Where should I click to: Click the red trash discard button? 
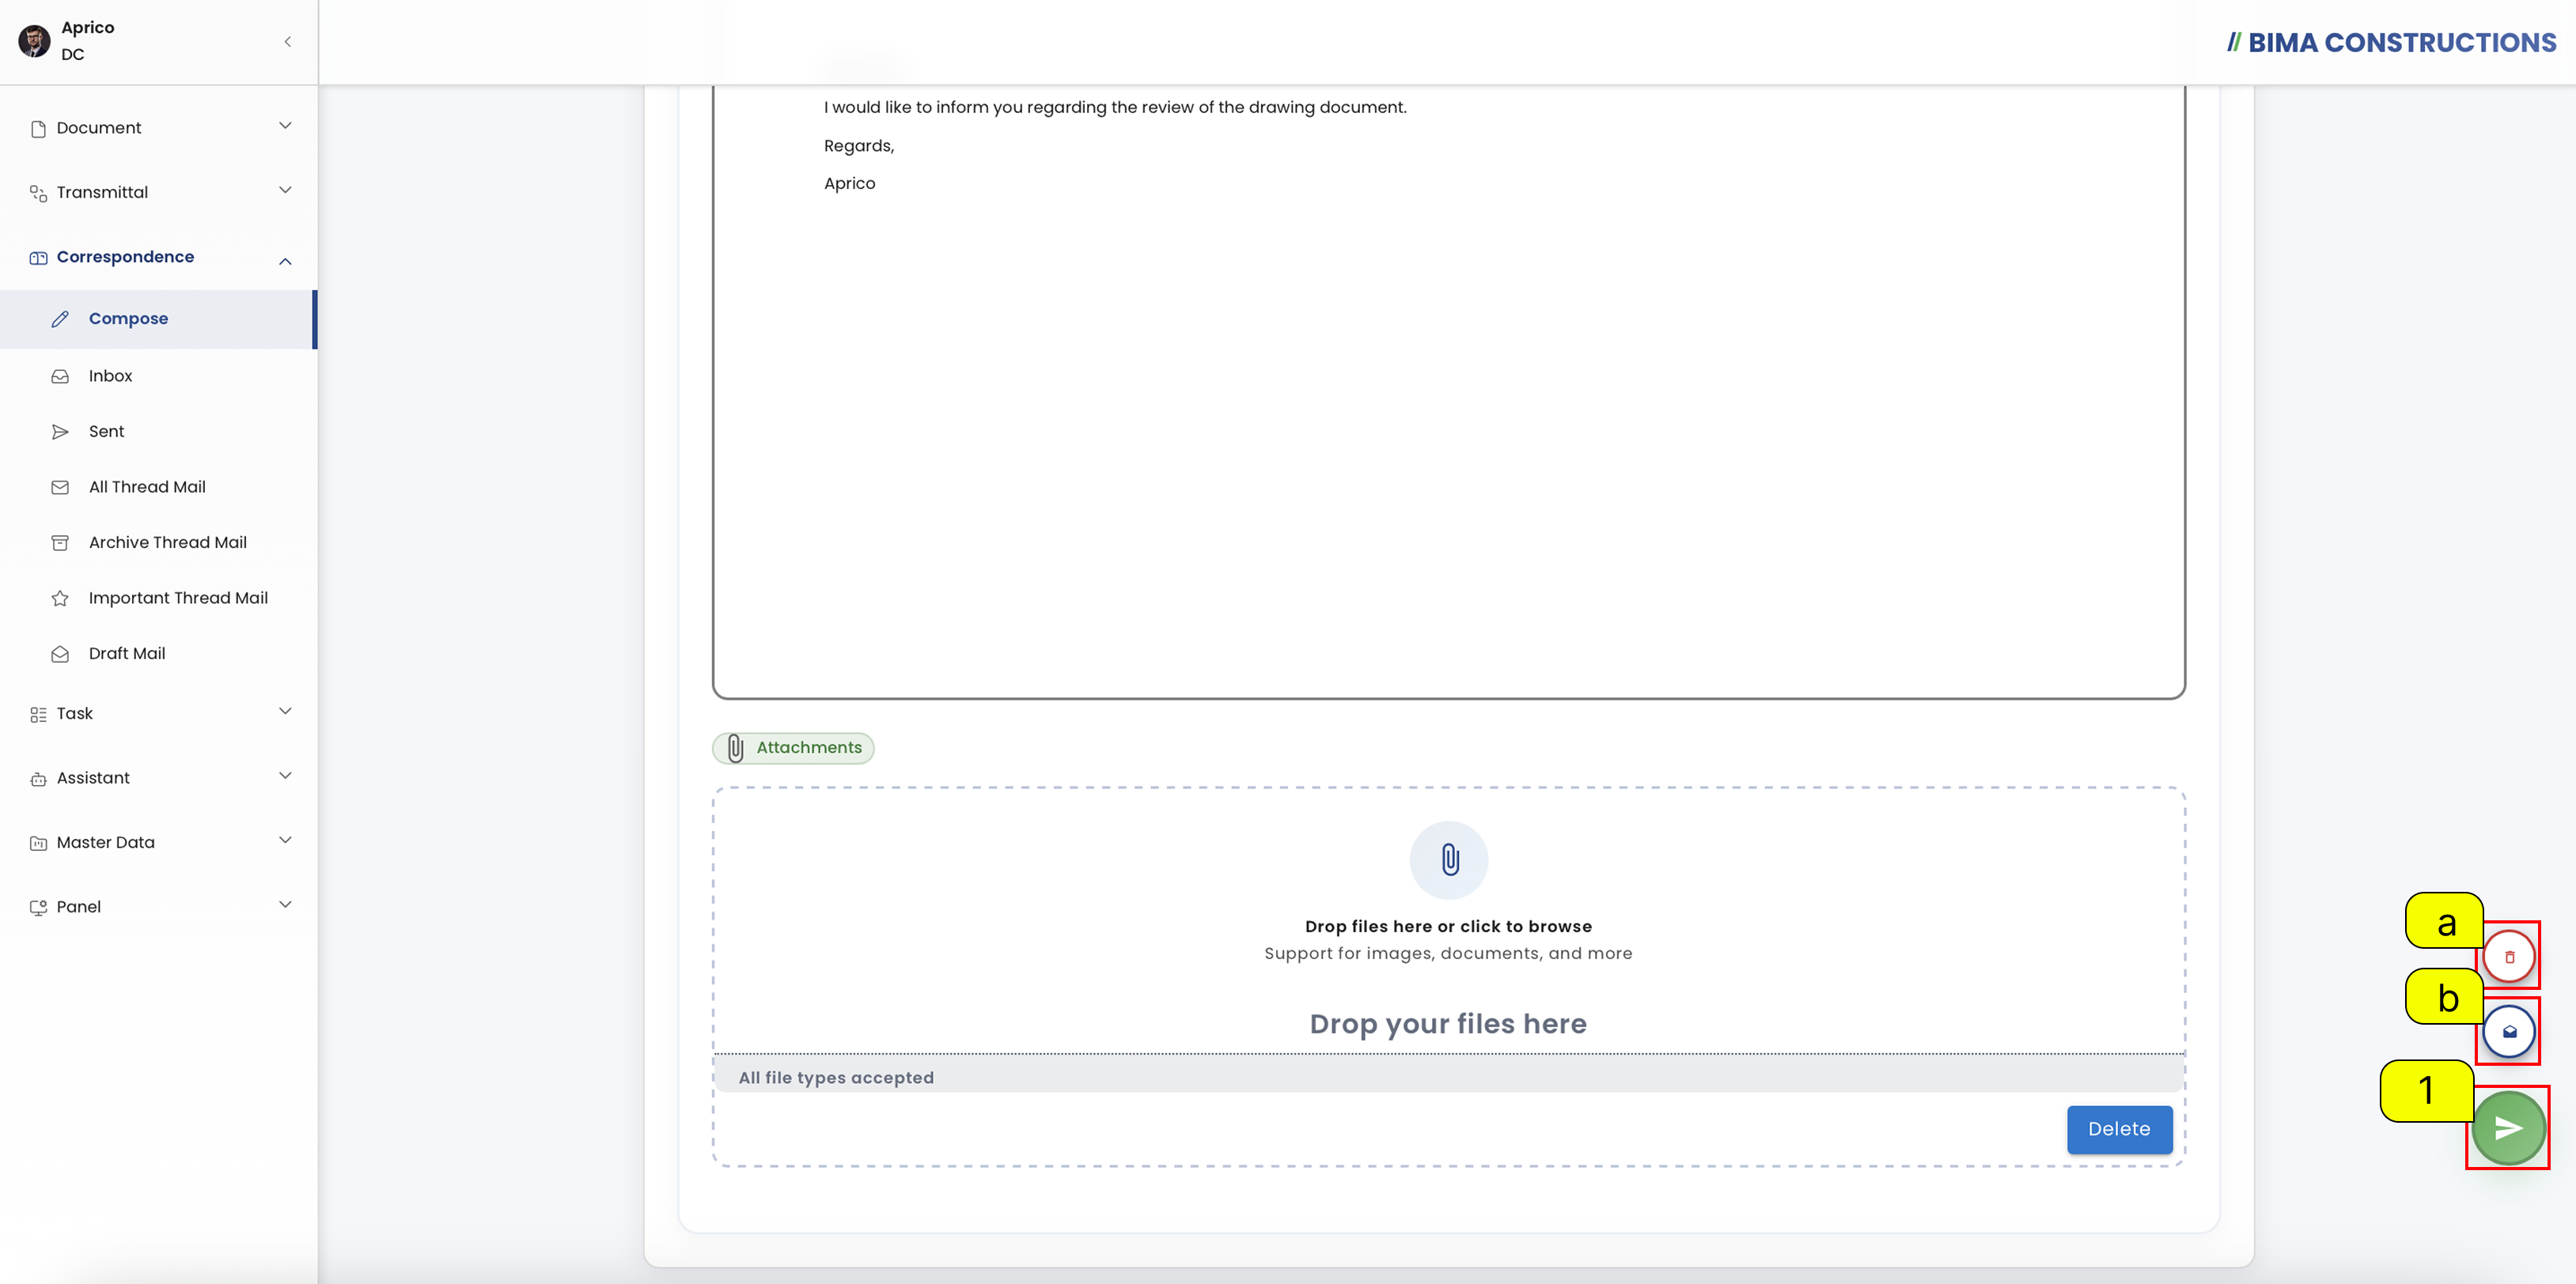pyautogui.click(x=2508, y=956)
